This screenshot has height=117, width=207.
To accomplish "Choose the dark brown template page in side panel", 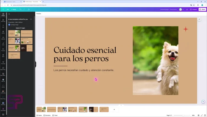I will coord(27,48).
